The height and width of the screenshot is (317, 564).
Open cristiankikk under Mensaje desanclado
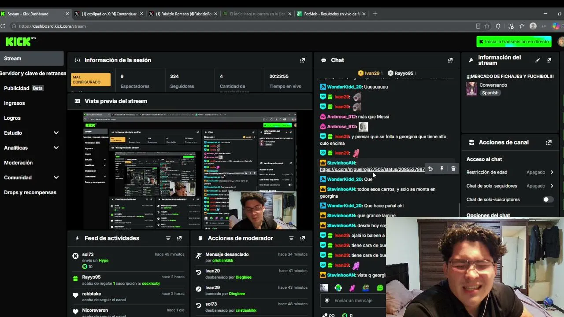pos(223,261)
